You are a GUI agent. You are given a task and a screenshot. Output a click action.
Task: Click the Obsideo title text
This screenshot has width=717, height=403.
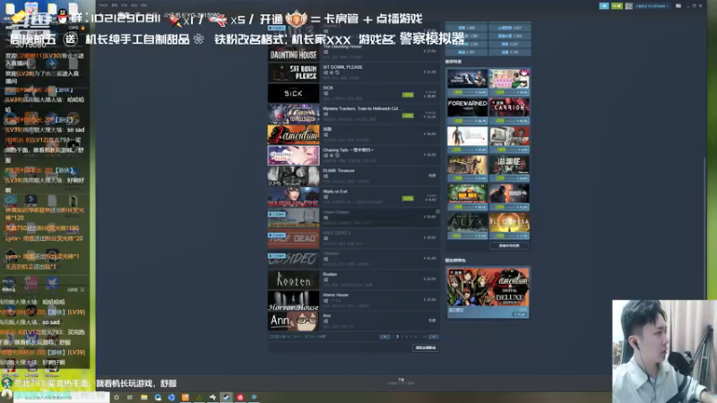pyautogui.click(x=331, y=253)
